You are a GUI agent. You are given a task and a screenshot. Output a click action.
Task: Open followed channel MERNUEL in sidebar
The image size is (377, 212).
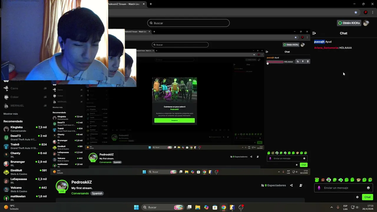25,105
